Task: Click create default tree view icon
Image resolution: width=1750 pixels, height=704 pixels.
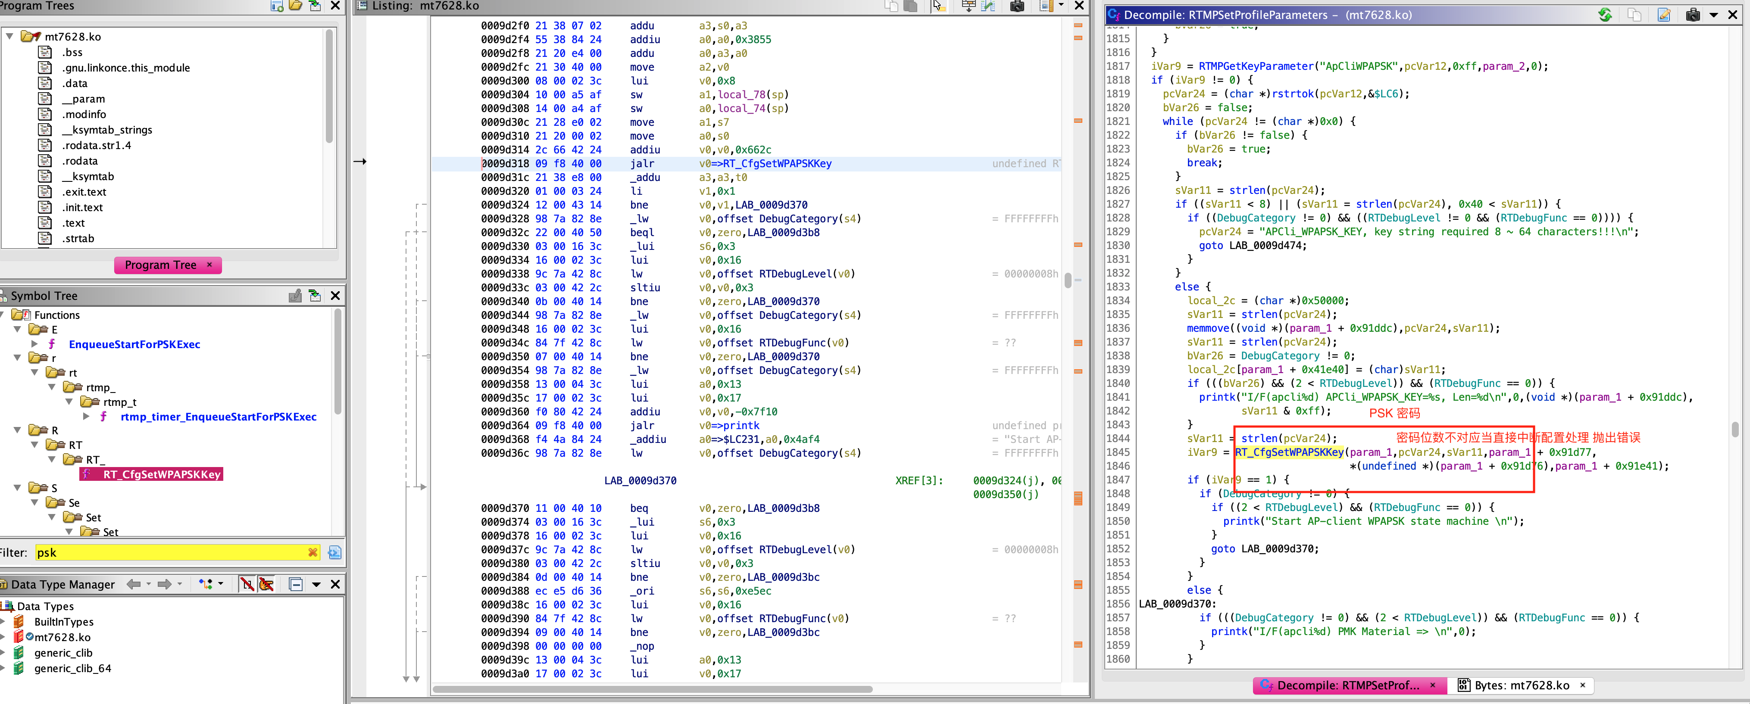Action: 276,6
